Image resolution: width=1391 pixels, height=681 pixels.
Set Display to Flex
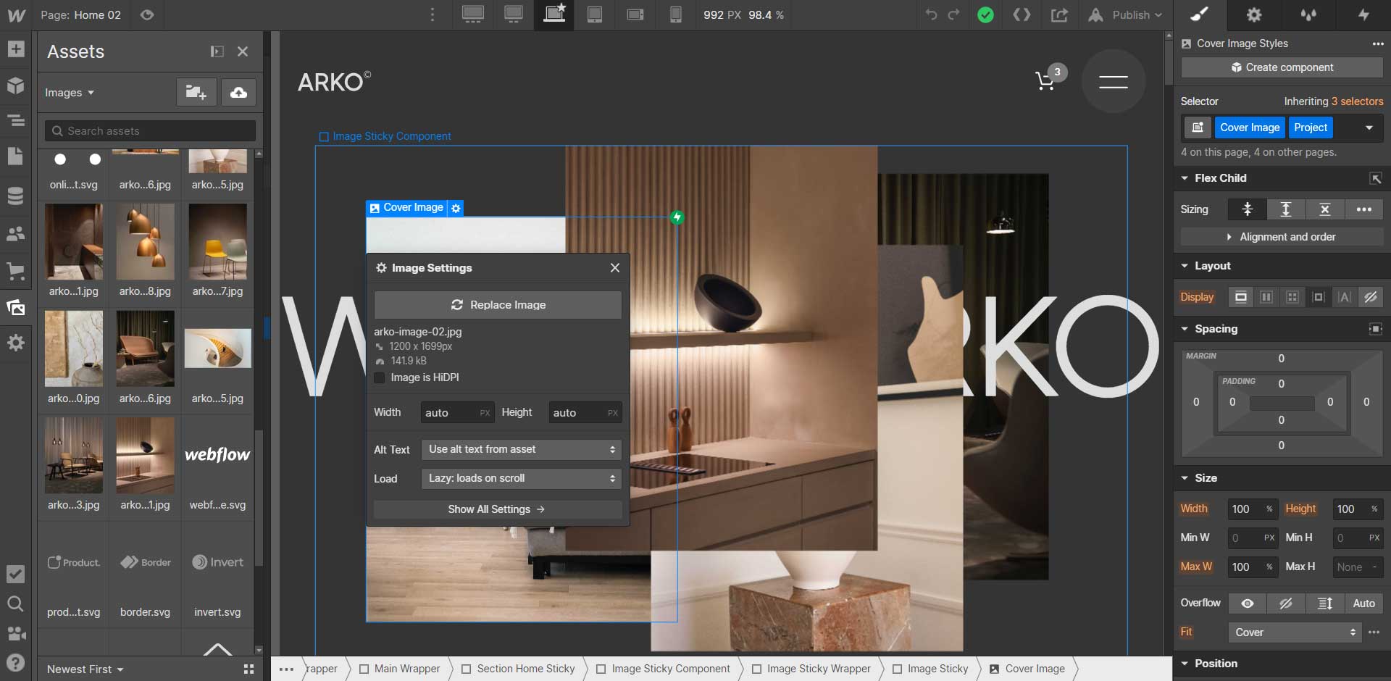click(1267, 297)
